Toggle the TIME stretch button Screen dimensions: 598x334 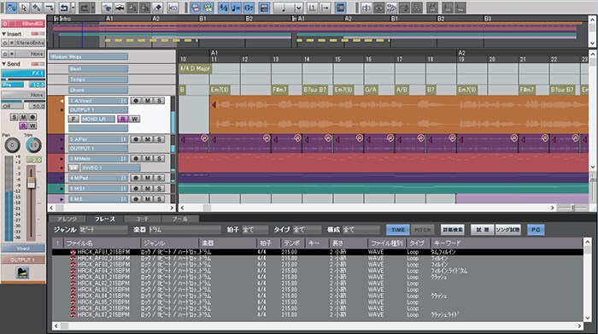tap(398, 230)
